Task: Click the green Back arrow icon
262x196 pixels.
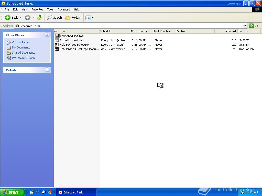Action: coord(8,18)
